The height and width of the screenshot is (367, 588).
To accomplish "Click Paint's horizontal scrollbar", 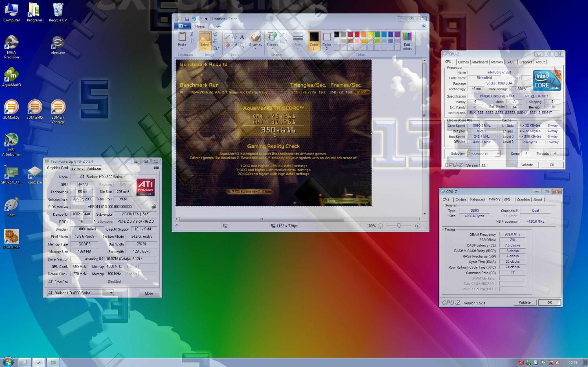I will pos(262,219).
